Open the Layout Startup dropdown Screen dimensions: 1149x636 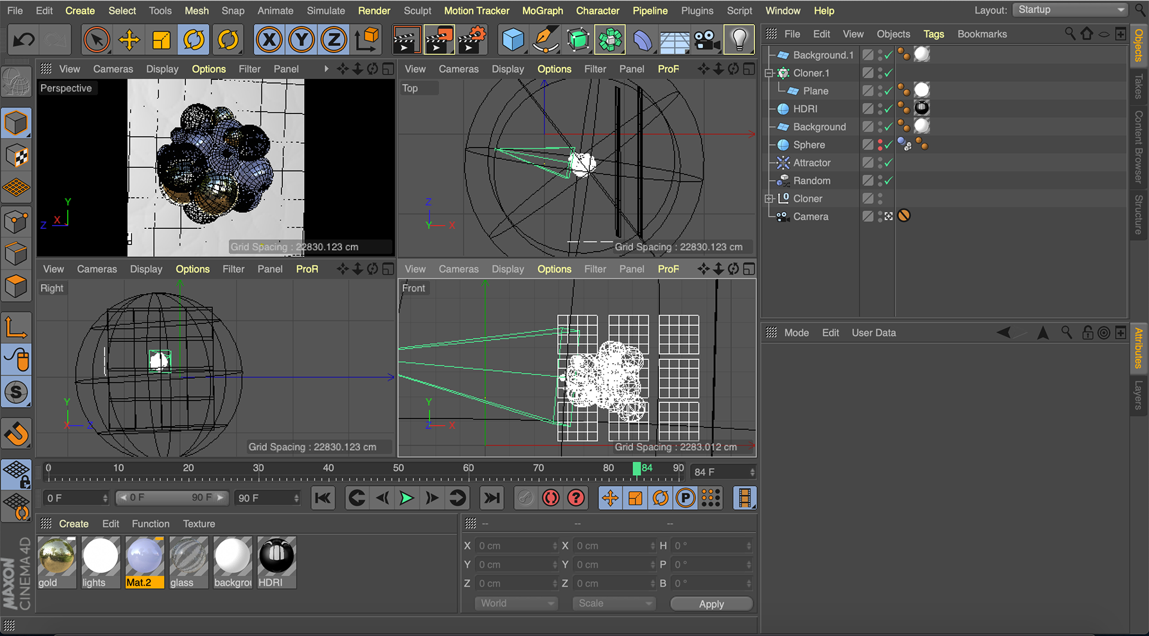(x=1071, y=10)
